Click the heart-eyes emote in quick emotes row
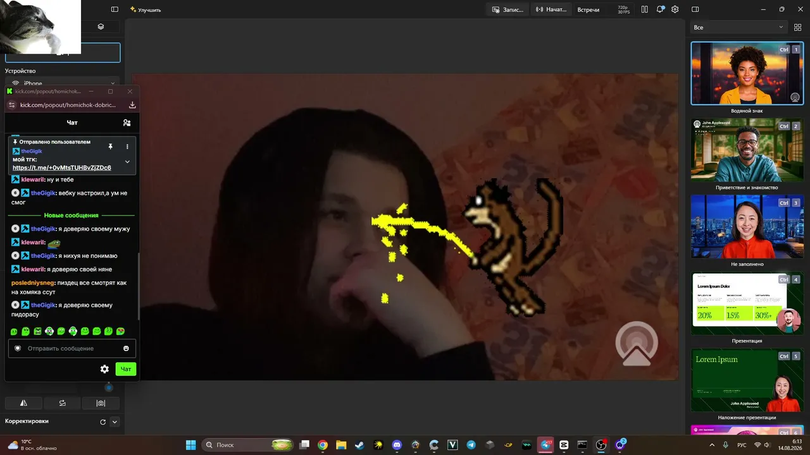The image size is (810, 455). 120,331
